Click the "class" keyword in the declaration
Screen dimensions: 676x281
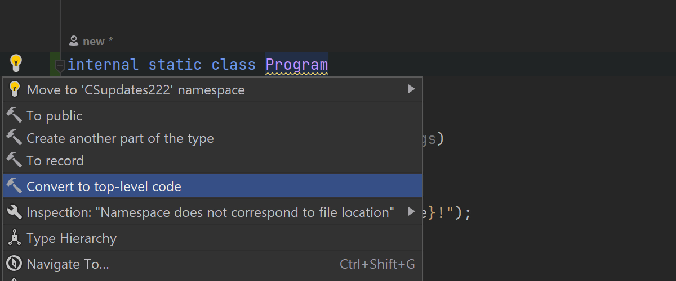click(233, 65)
